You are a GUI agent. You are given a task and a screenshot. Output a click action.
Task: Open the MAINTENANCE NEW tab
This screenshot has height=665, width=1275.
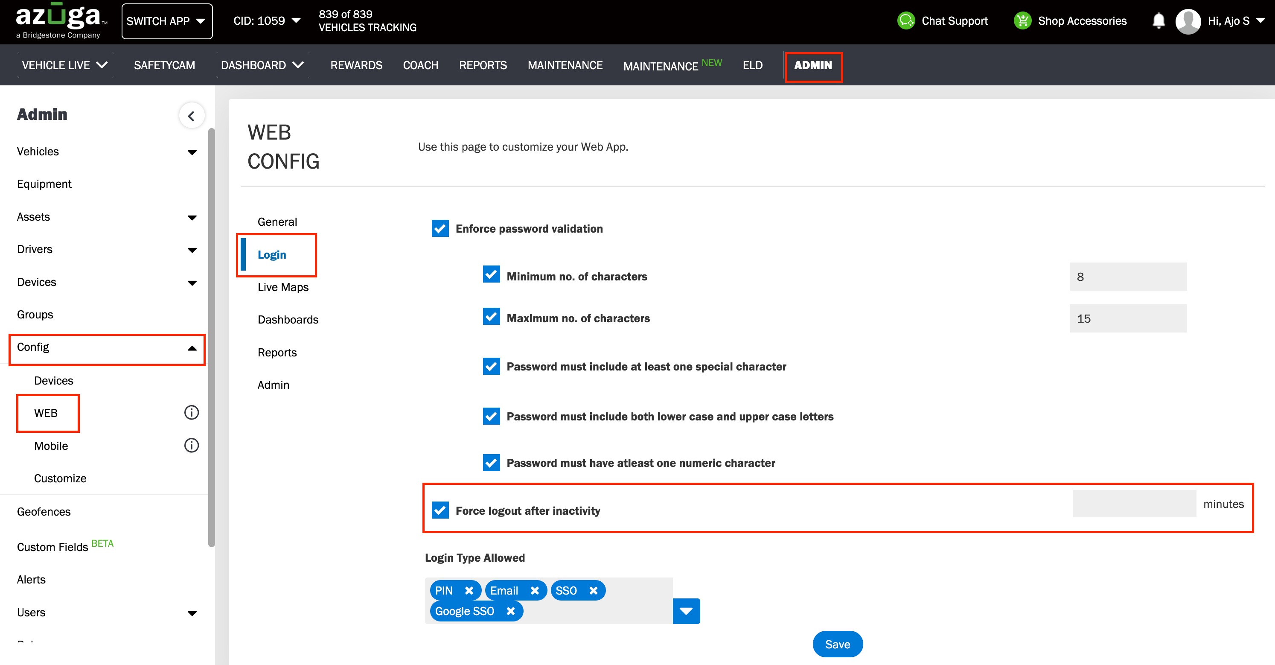[672, 65]
